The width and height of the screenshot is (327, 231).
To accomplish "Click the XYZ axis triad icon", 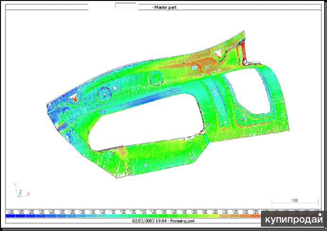I will pos(22,191).
